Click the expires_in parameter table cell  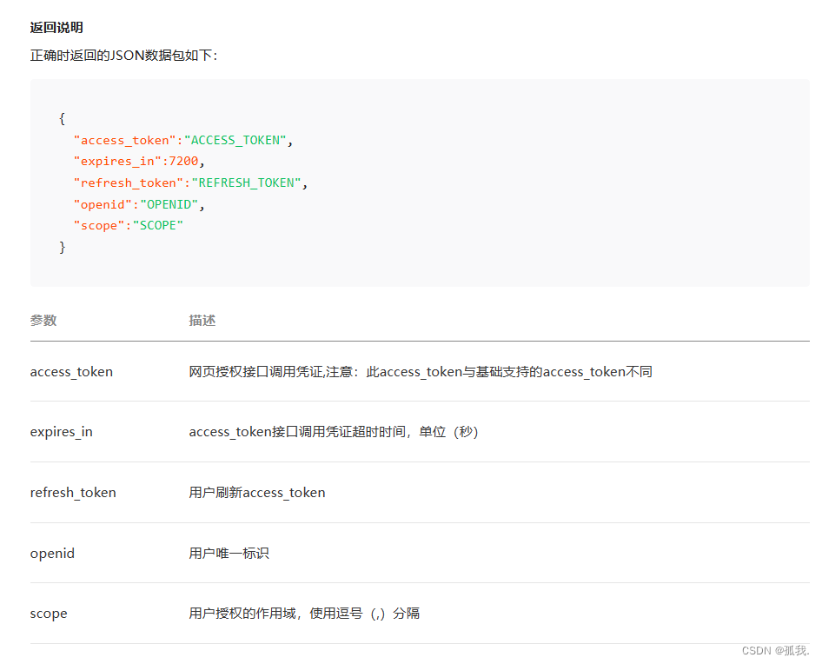62,432
